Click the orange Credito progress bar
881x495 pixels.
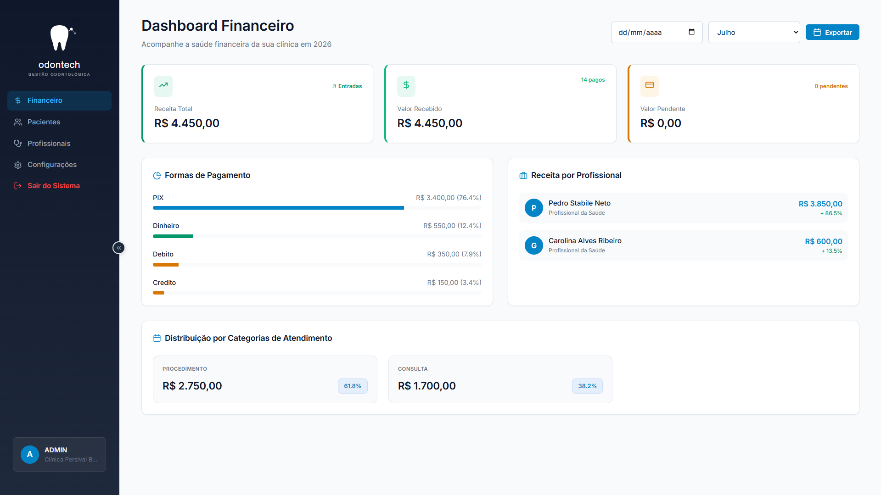[x=158, y=293]
